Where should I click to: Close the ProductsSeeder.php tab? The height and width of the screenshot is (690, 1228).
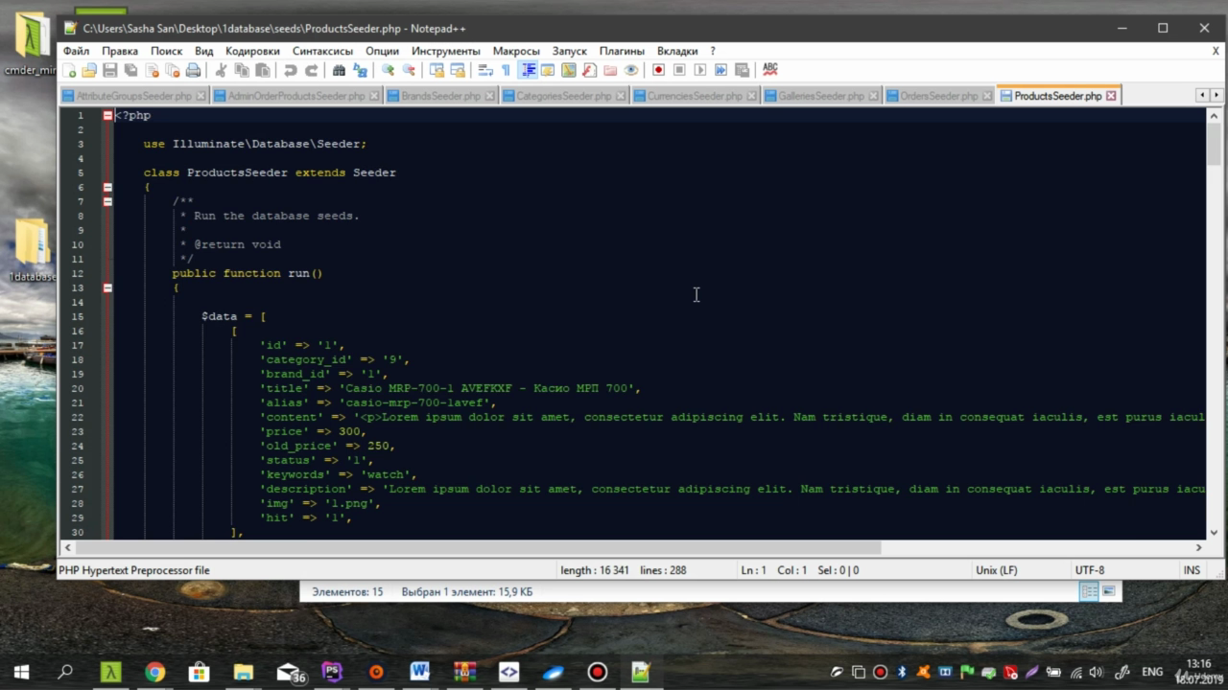click(x=1111, y=96)
